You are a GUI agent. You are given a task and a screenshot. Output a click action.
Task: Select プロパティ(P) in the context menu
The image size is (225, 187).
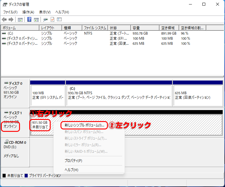point(73,160)
